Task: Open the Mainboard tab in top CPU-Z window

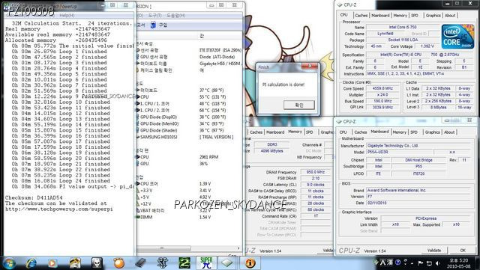Action: click(x=380, y=15)
